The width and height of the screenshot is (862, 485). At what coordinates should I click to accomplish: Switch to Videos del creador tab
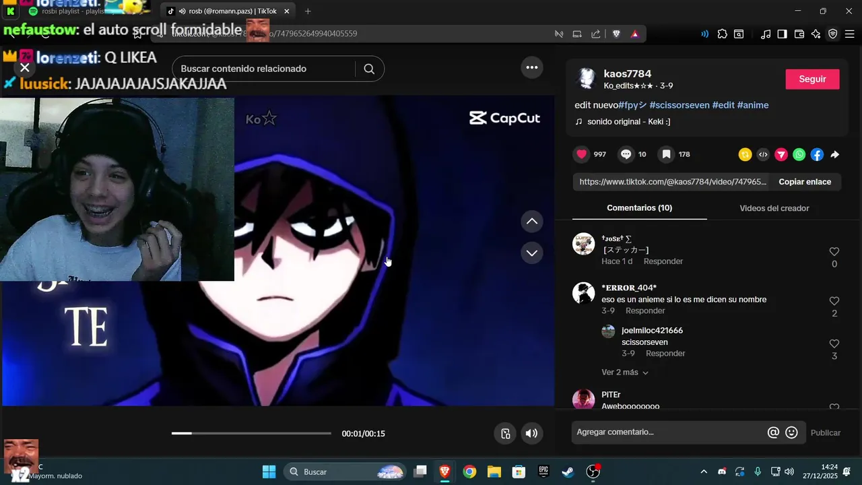(x=774, y=208)
